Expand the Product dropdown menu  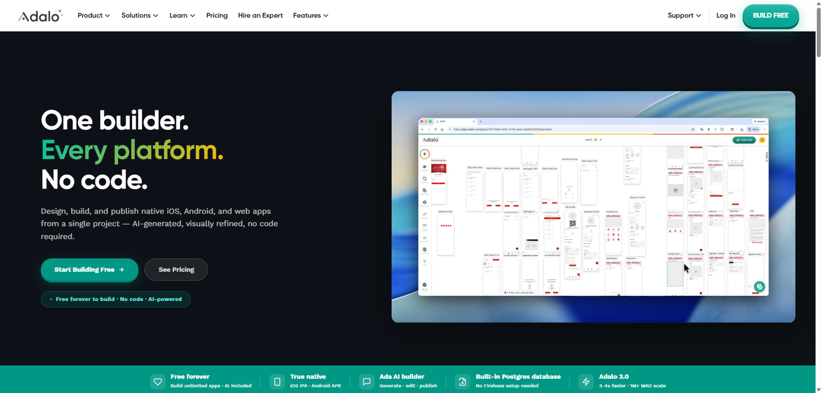click(94, 15)
